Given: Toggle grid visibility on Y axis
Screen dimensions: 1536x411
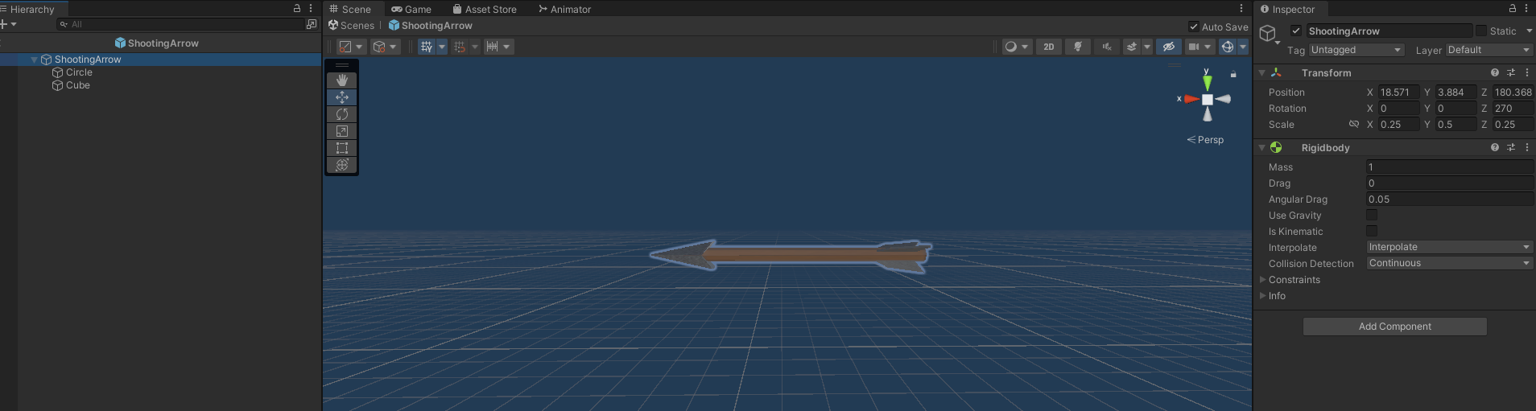Looking at the screenshot, I should pyautogui.click(x=427, y=47).
